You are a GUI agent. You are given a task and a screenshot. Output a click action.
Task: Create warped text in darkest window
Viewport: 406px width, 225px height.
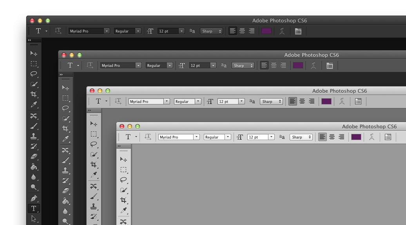tap(282, 31)
